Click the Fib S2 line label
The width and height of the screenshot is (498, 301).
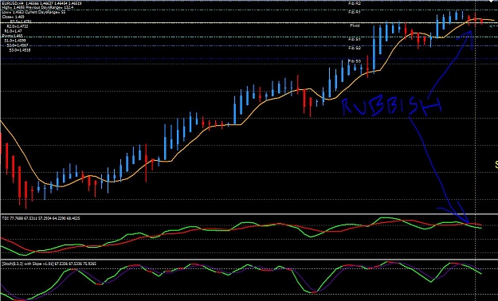pos(355,48)
